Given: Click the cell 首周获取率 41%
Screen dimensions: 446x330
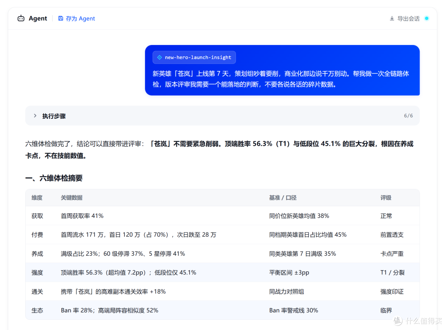Looking at the screenshot, I should (x=82, y=216).
